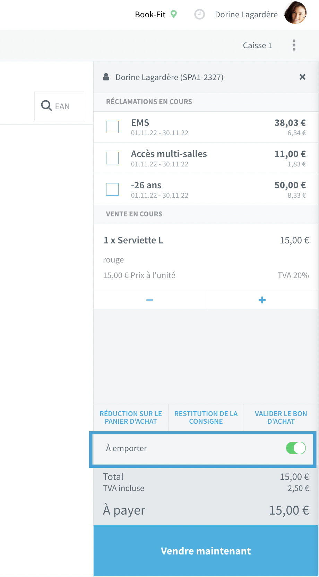
Task: Select Restitution de la consigne
Action: point(206,417)
